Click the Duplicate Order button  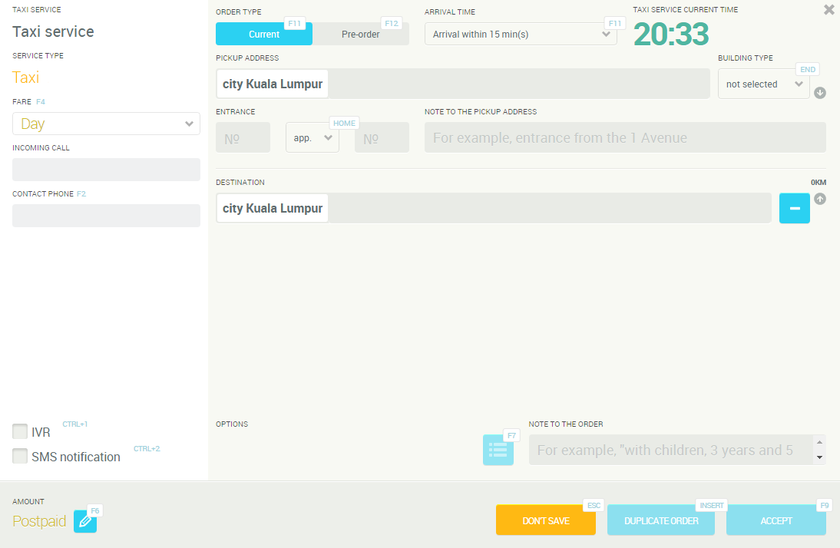pos(660,520)
